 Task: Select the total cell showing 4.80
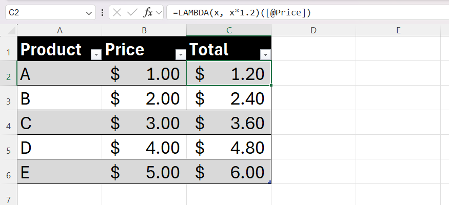tap(229, 147)
